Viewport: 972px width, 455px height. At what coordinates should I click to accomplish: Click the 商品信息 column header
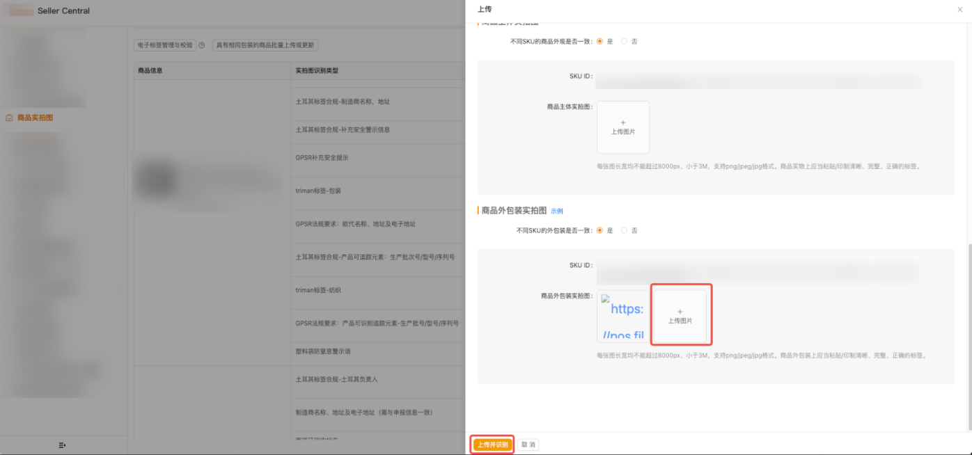(150, 70)
